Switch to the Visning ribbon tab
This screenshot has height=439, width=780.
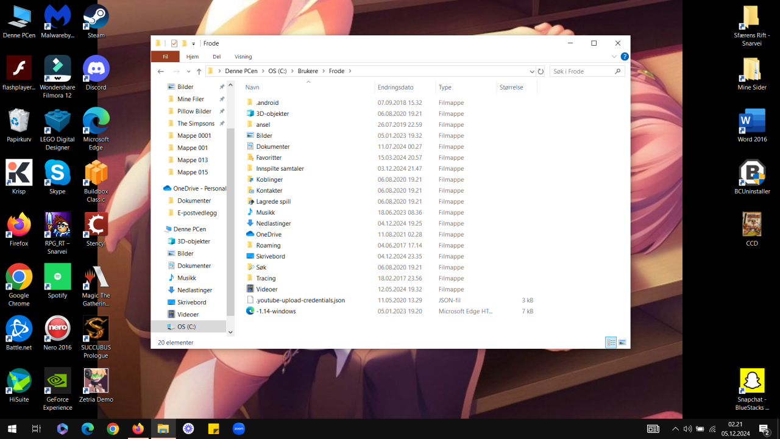tap(243, 56)
